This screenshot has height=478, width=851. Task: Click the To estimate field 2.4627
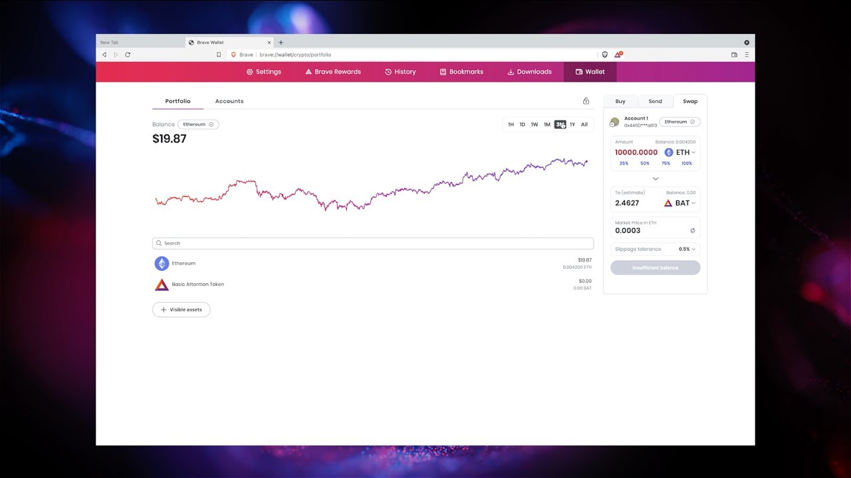[627, 203]
